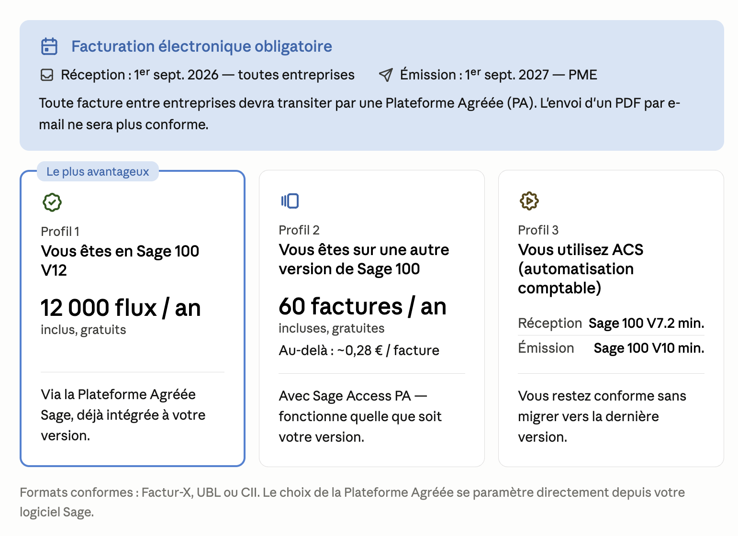The width and height of the screenshot is (738, 536).
Task: Click the calendar icon beside the banner title
Action: pos(49,46)
